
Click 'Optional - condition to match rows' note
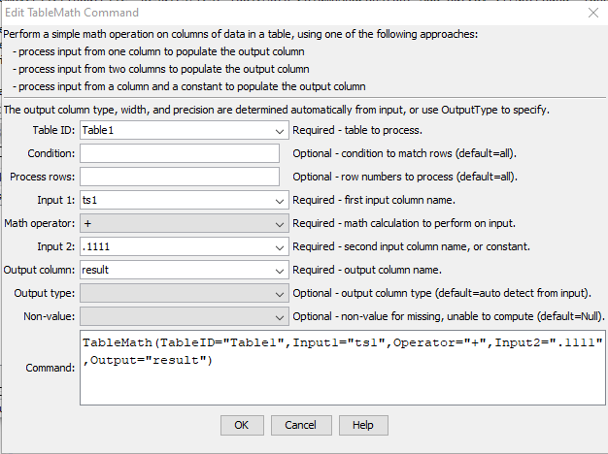click(x=404, y=154)
